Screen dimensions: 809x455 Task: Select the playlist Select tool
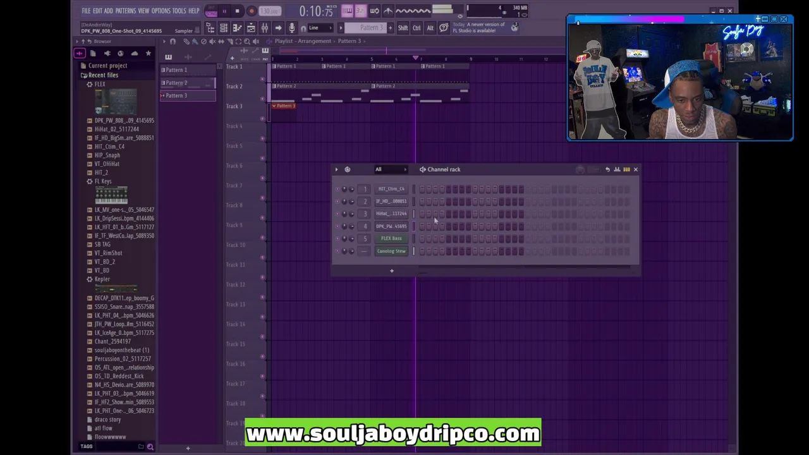point(238,41)
